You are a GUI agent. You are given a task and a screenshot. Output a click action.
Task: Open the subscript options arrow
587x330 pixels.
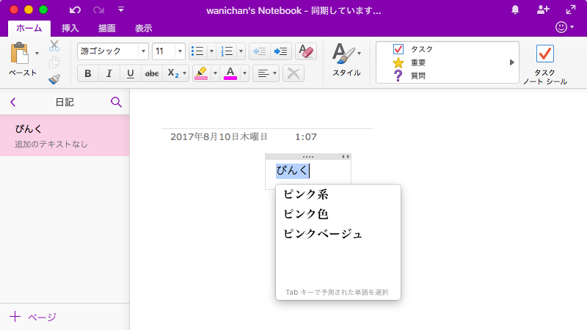click(x=185, y=73)
